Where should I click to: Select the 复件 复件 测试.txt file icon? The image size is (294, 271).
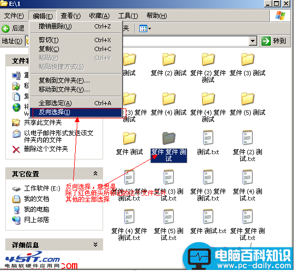pos(247,216)
